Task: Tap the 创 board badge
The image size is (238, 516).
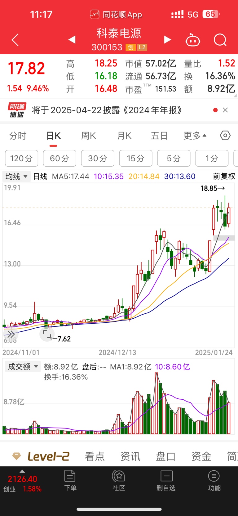Action: 130,47
